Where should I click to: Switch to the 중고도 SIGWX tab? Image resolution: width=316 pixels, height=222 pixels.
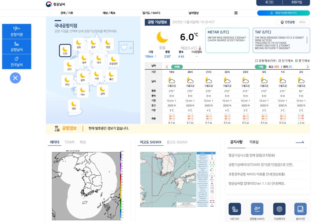tap(177, 142)
